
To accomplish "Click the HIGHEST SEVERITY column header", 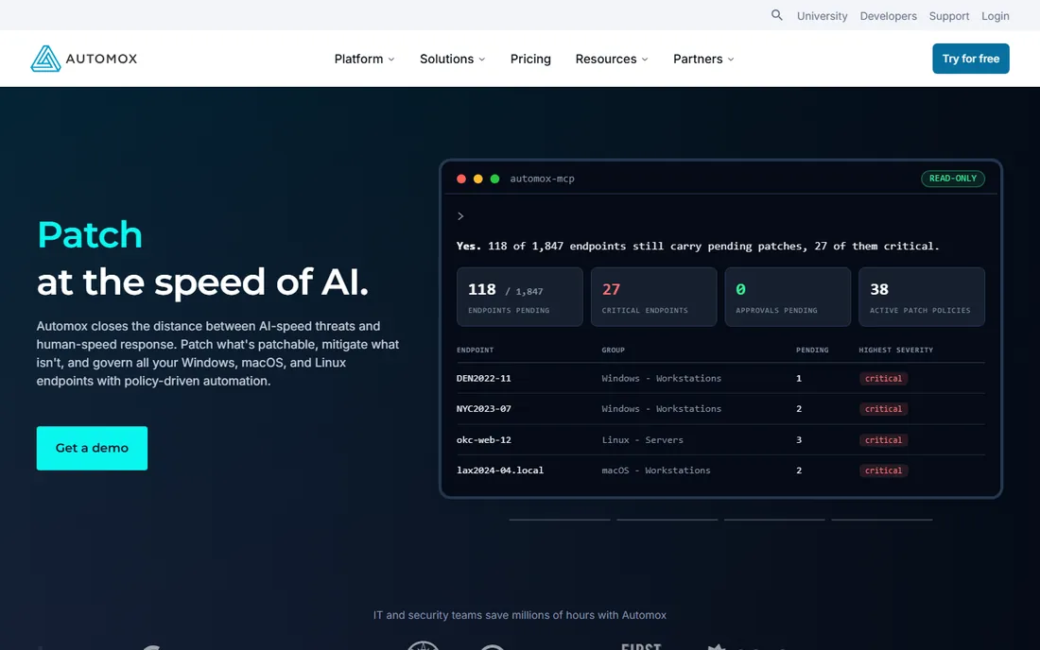I will pyautogui.click(x=895, y=350).
